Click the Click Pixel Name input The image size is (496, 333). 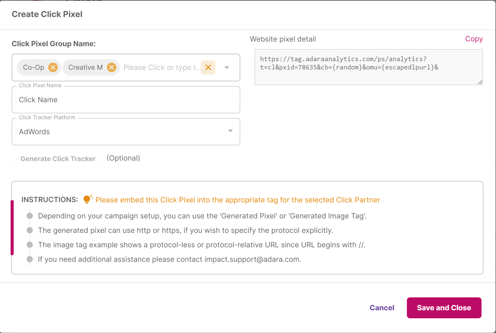tap(126, 100)
